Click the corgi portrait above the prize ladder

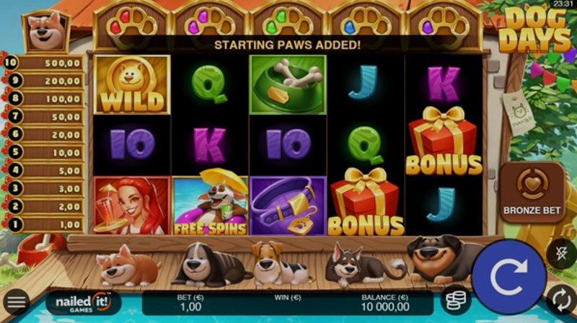(x=46, y=31)
